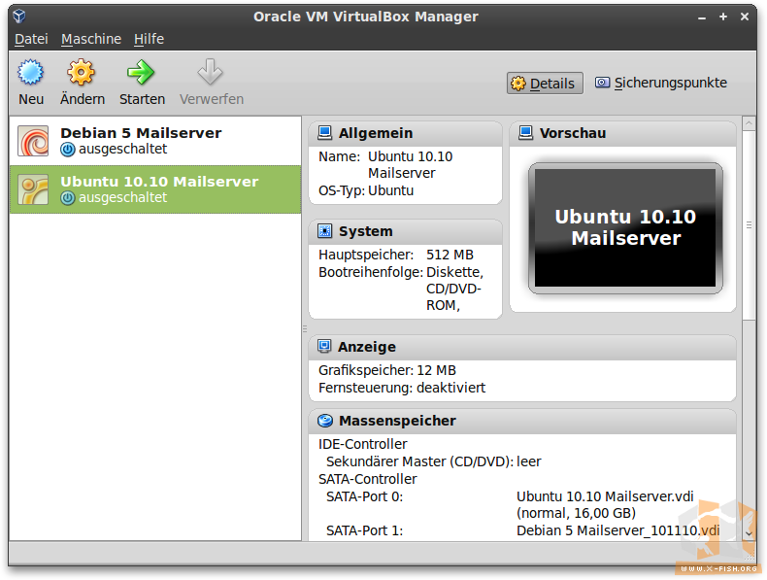Start the VM with the Starten arrow
Image resolution: width=767 pixels, height=580 pixels.
[141, 73]
